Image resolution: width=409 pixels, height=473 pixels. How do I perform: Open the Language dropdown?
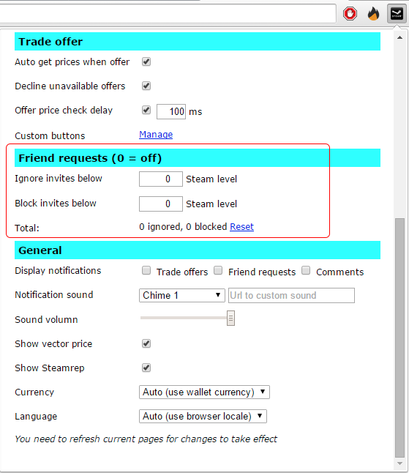pos(203,417)
